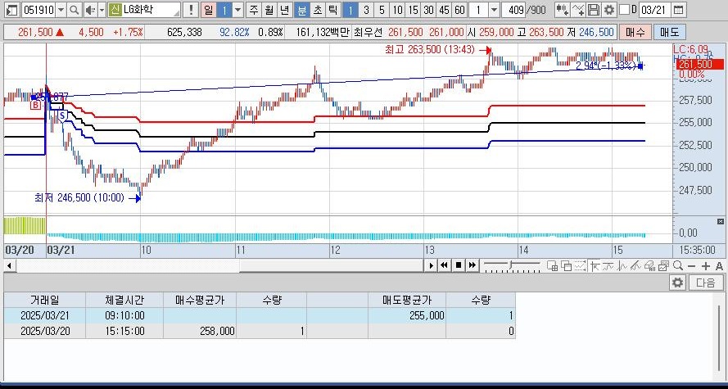Toggle the 틱 tick period button

[333, 10]
